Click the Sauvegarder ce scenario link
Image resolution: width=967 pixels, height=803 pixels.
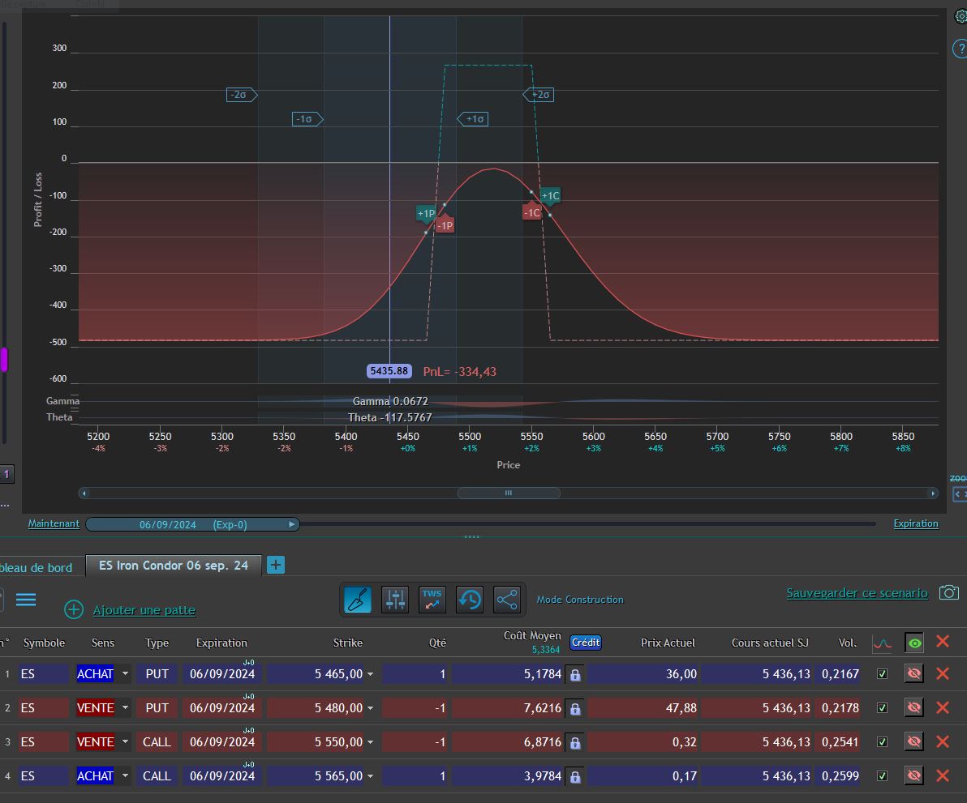[857, 593]
